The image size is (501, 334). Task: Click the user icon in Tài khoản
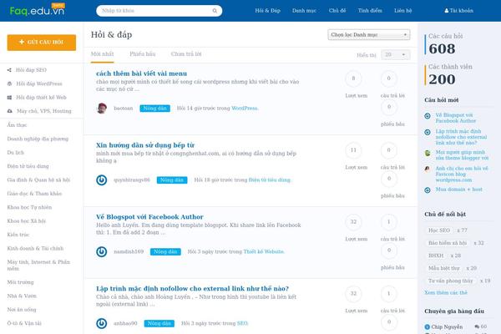tap(447, 11)
